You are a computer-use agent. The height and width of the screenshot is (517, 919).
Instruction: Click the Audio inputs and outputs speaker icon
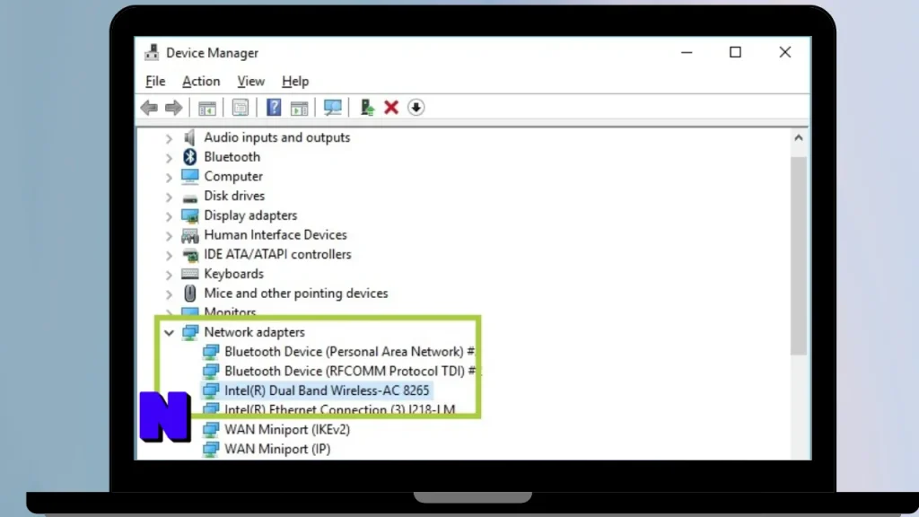(189, 137)
